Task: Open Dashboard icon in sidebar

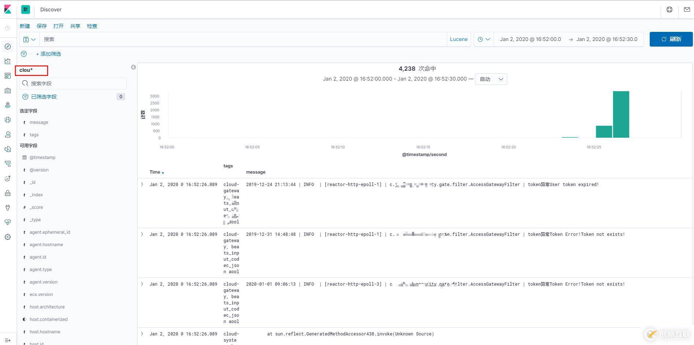Action: tap(8, 76)
